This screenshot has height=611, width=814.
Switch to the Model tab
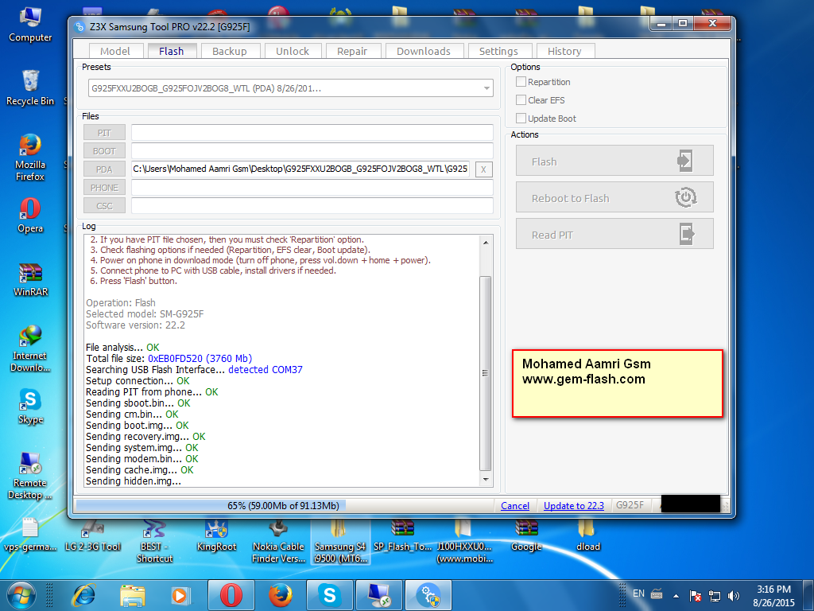point(115,51)
